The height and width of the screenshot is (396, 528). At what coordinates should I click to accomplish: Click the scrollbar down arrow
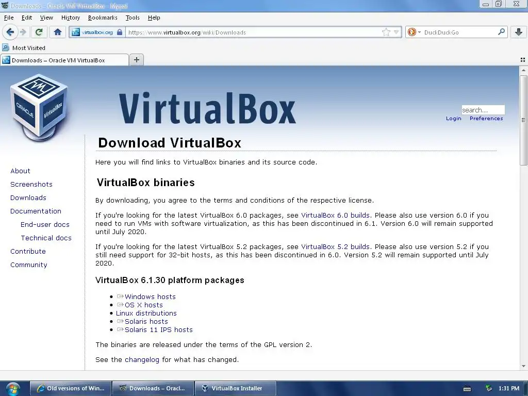coord(523,366)
